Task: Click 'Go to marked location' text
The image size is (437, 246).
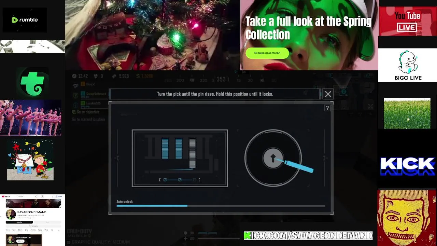Action: pyautogui.click(x=88, y=119)
